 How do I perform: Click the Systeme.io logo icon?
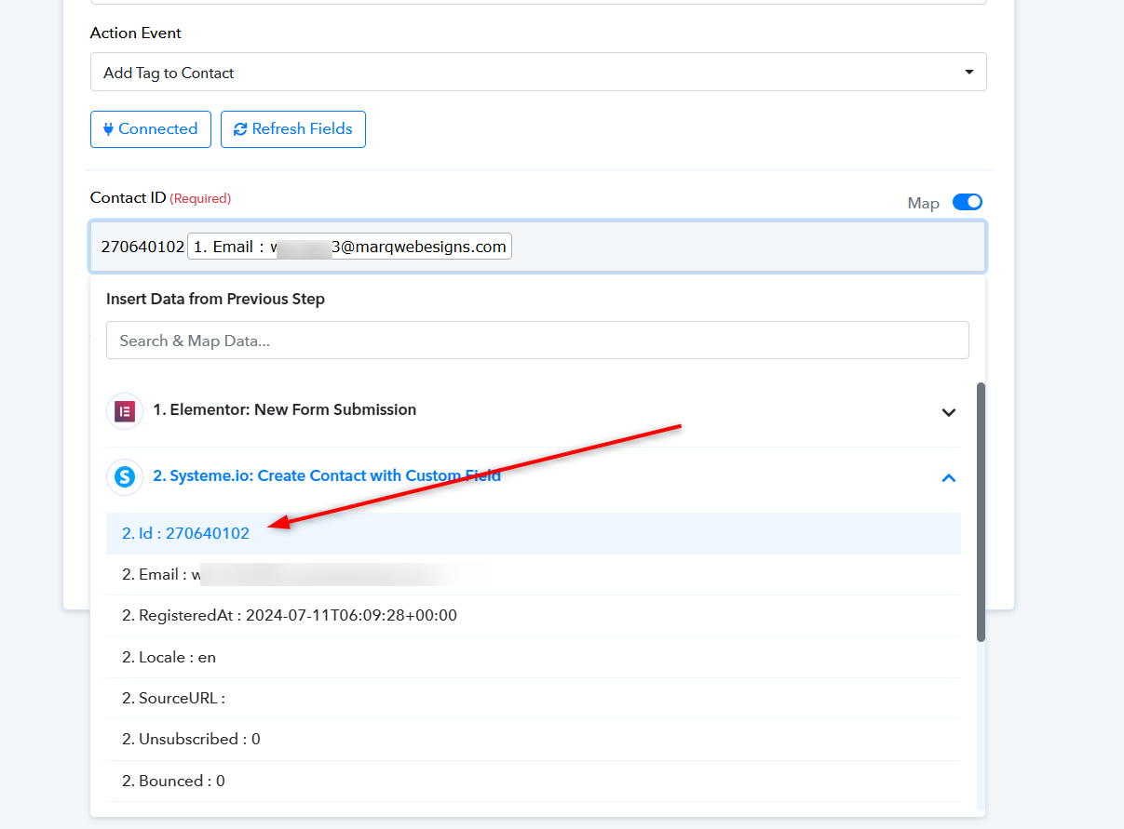point(125,476)
